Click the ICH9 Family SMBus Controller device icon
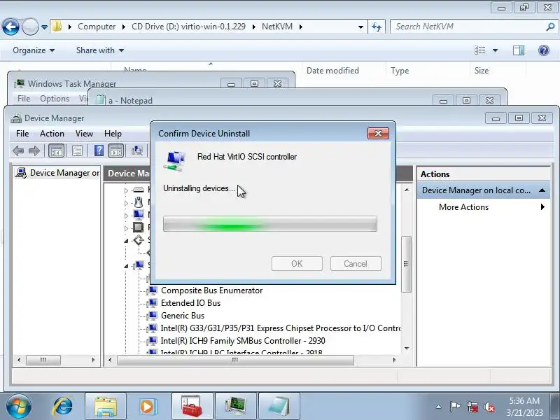Viewport: 560px width, 420px height. click(153, 341)
